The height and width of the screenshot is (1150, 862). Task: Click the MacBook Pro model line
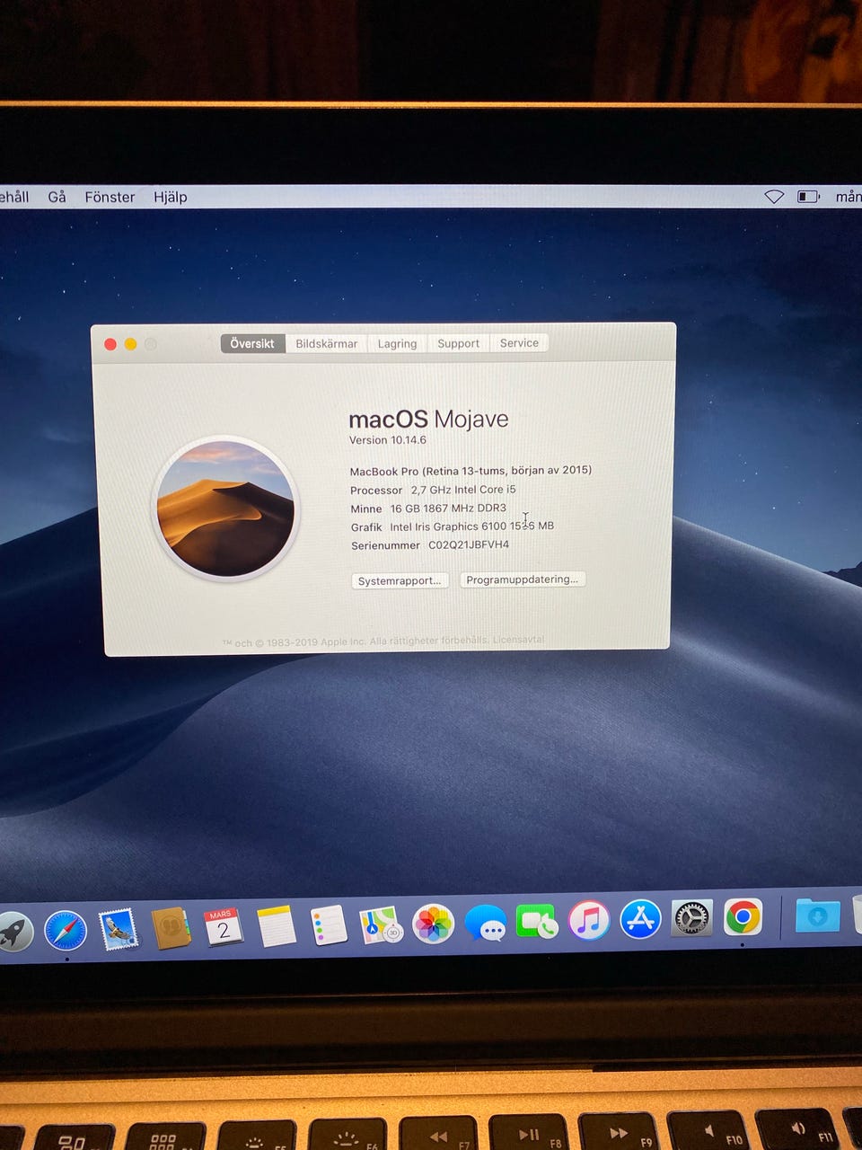point(471,471)
